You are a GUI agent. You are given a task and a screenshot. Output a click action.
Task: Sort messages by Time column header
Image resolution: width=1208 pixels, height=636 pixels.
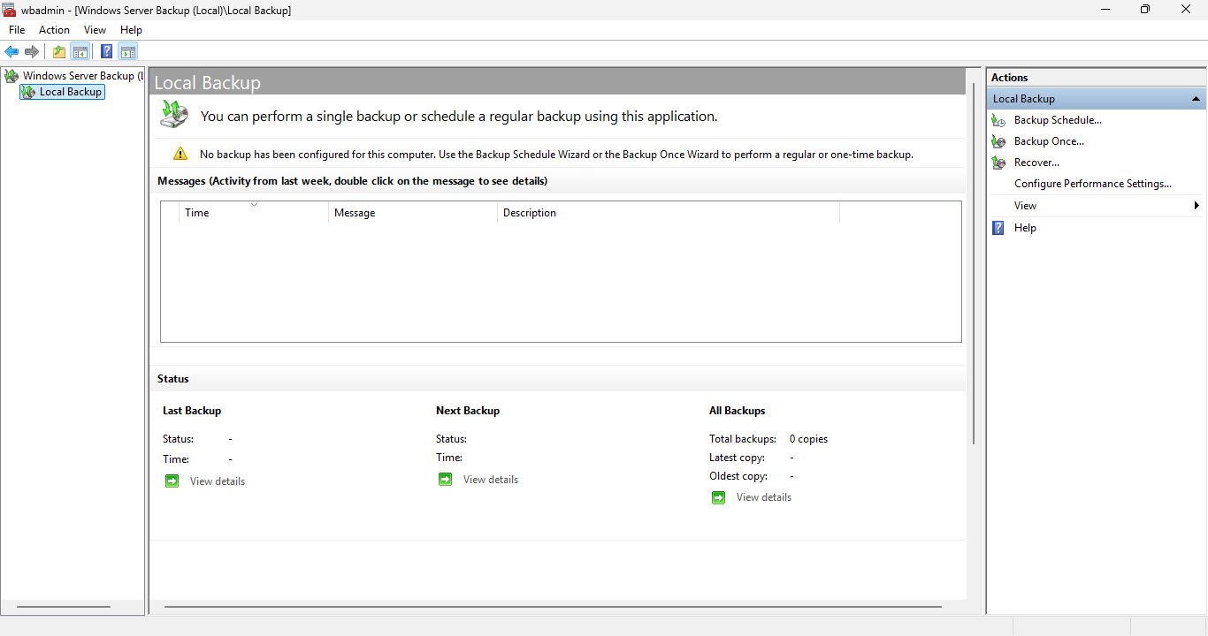tap(197, 213)
